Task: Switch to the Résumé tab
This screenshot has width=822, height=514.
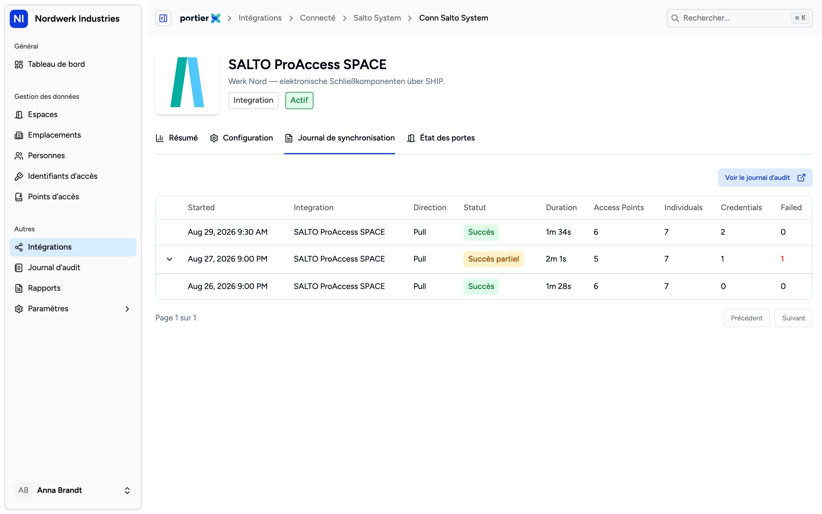Action: coord(177,138)
